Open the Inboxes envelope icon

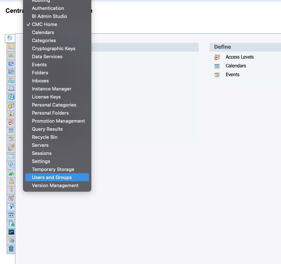click(11, 89)
